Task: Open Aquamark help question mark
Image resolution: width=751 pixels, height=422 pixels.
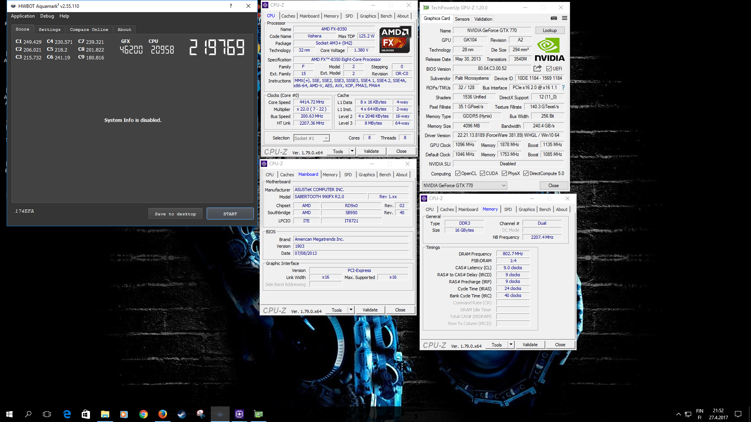Action: 231,6
